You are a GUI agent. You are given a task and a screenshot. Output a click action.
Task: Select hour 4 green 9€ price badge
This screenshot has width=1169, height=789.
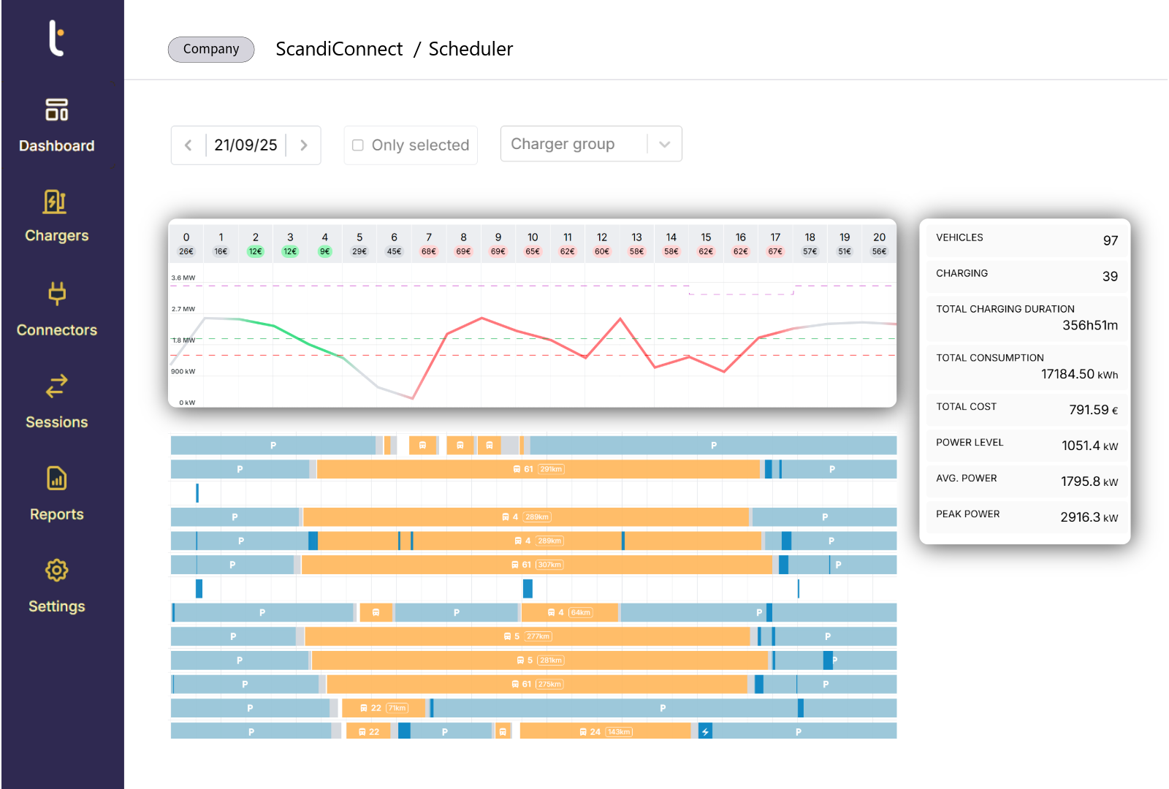[324, 251]
